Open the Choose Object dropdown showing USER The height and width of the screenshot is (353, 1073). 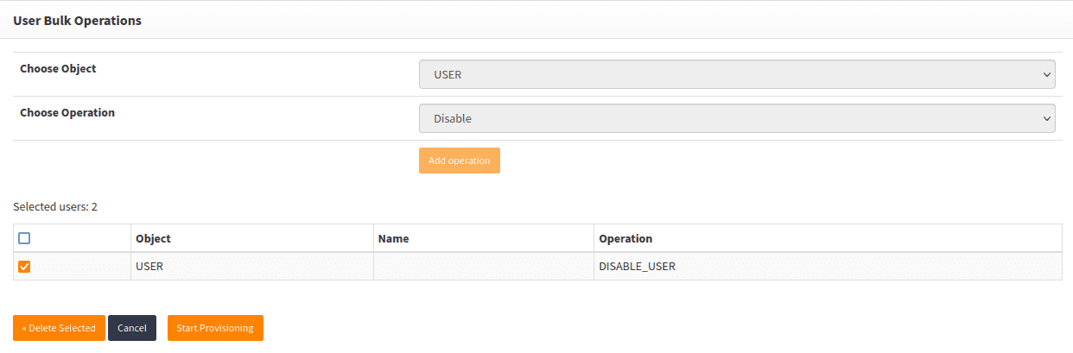click(x=736, y=74)
